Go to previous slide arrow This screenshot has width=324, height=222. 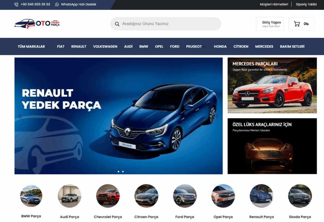coord(20,116)
